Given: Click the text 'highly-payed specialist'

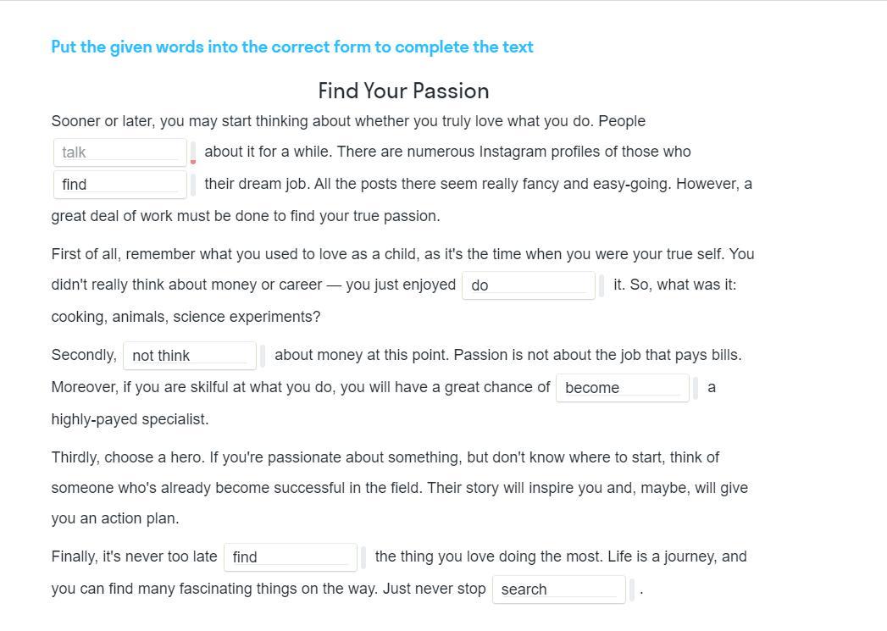Looking at the screenshot, I should click(130, 419).
